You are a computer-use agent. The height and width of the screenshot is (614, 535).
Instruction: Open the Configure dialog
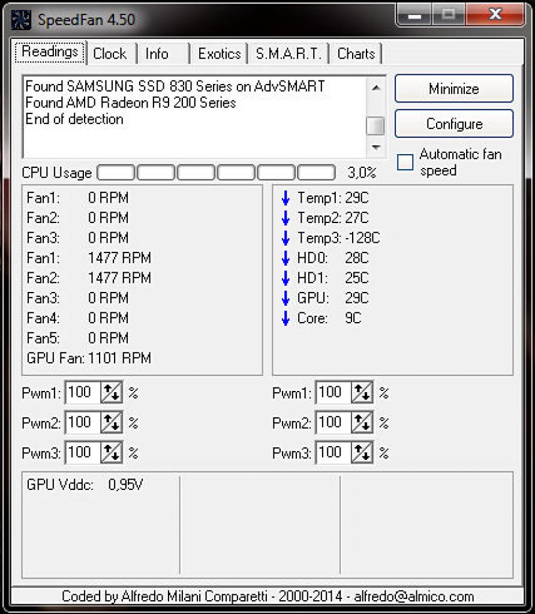pos(454,124)
